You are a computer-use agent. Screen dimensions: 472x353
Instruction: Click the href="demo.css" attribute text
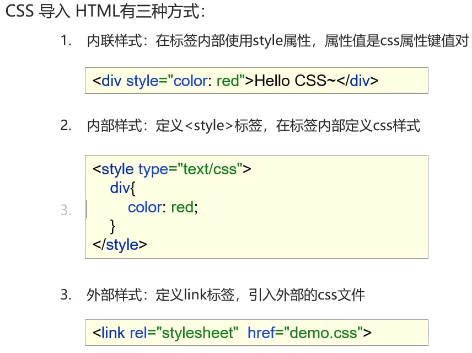click(305, 333)
